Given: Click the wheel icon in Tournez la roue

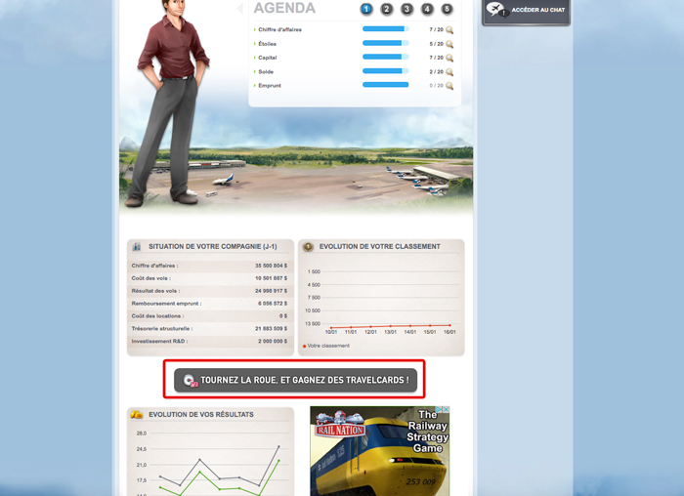Looking at the screenshot, I should click(191, 381).
